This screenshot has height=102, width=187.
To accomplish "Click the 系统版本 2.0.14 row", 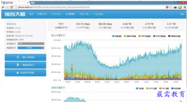I will click(13, 28).
